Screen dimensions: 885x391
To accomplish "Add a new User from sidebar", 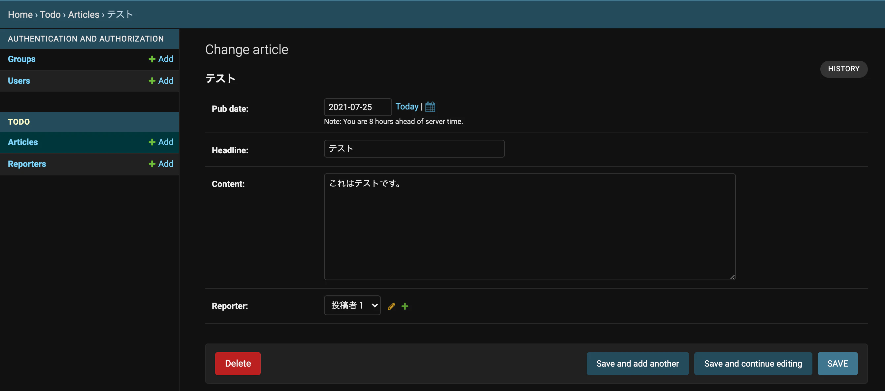I will [x=161, y=81].
